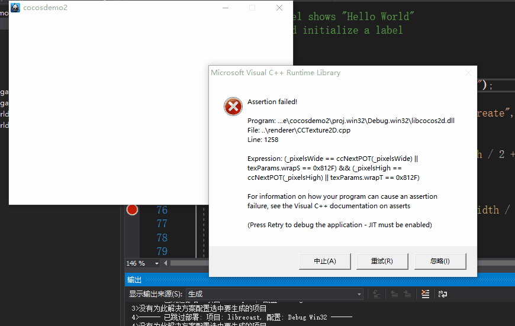Click line number 78 in editor gutter
The image size is (515, 326).
(x=162, y=238)
